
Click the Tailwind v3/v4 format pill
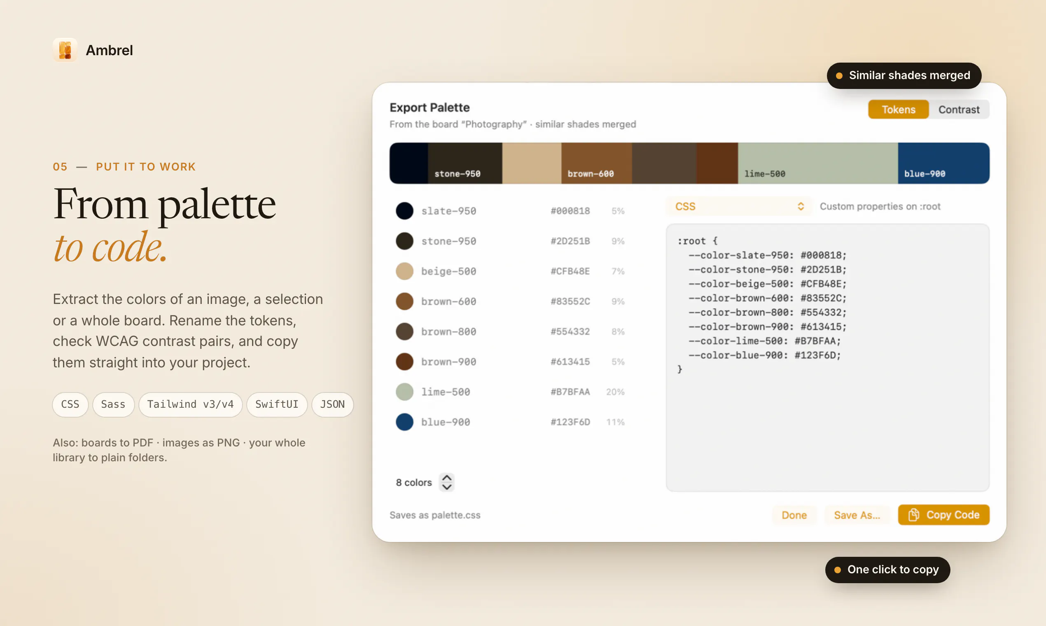point(190,404)
